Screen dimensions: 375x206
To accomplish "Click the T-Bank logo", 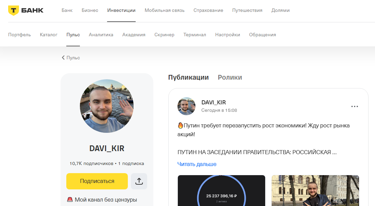I will click(x=26, y=11).
